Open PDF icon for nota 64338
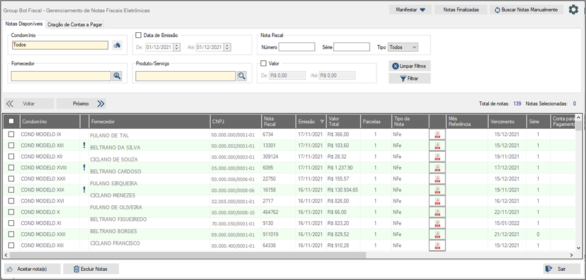This screenshot has width=586, height=280. [437, 246]
